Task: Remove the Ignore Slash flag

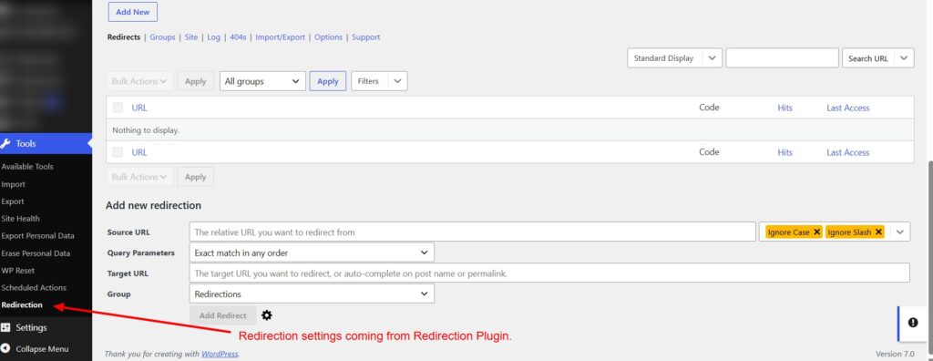Action: coord(878,232)
